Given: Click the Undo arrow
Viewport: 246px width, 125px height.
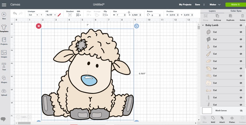Looking at the screenshot, I should click(15, 13).
